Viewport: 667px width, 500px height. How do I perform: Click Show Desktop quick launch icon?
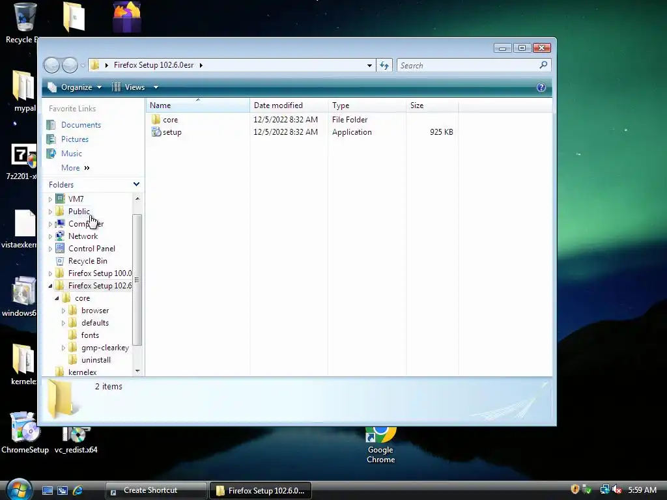(47, 490)
